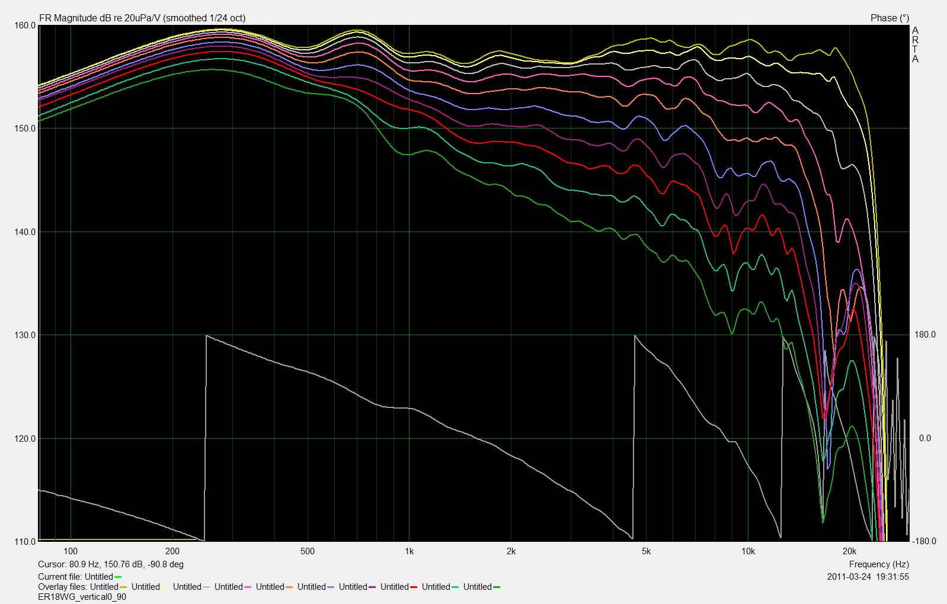
Task: Click the 1k frequency axis tick label
Action: 409,551
